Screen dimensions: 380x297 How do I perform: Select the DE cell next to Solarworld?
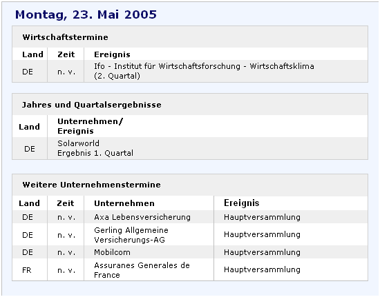[29, 149]
